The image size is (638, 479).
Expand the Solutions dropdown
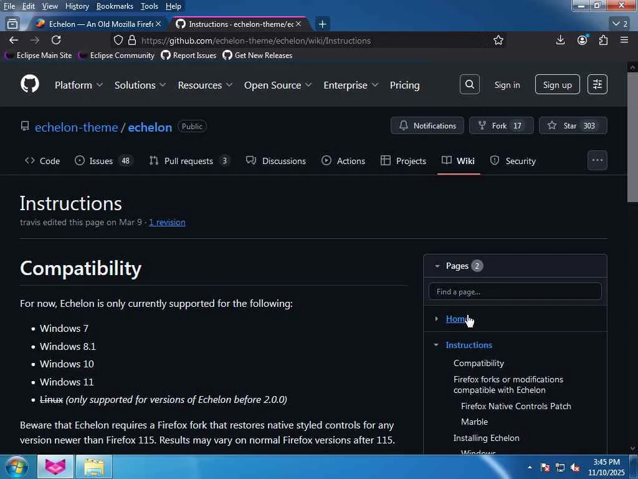tap(140, 85)
